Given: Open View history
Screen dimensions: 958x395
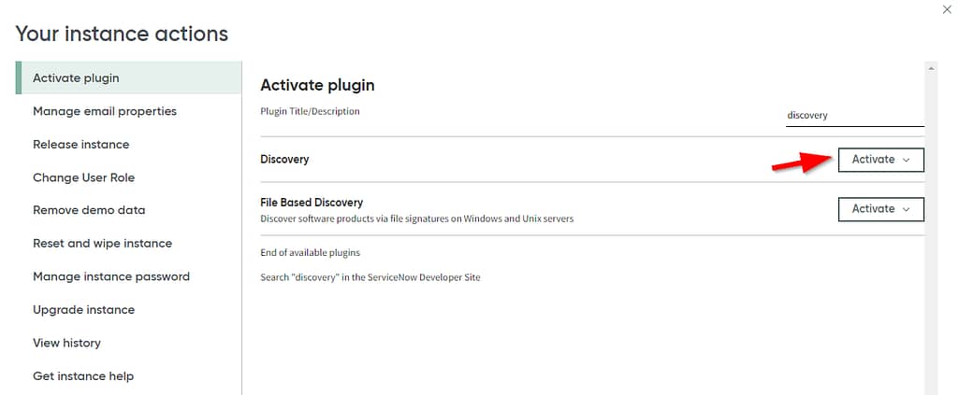Looking at the screenshot, I should [x=66, y=343].
